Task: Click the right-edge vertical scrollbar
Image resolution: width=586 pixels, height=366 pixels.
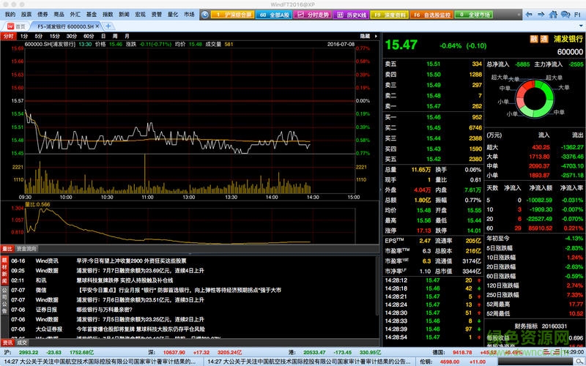Action: [377, 288]
